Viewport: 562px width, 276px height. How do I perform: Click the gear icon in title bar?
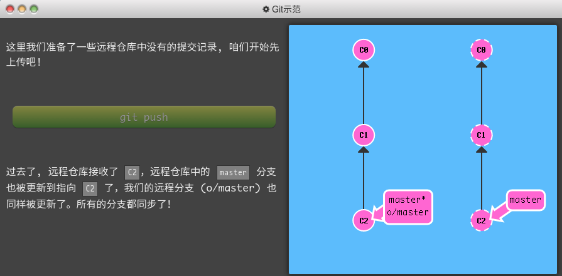coord(266,9)
